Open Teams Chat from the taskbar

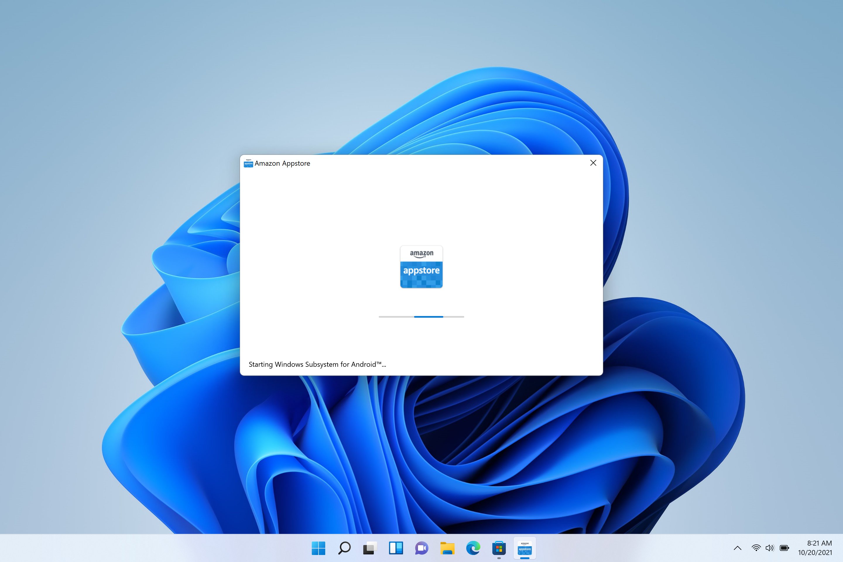point(422,548)
